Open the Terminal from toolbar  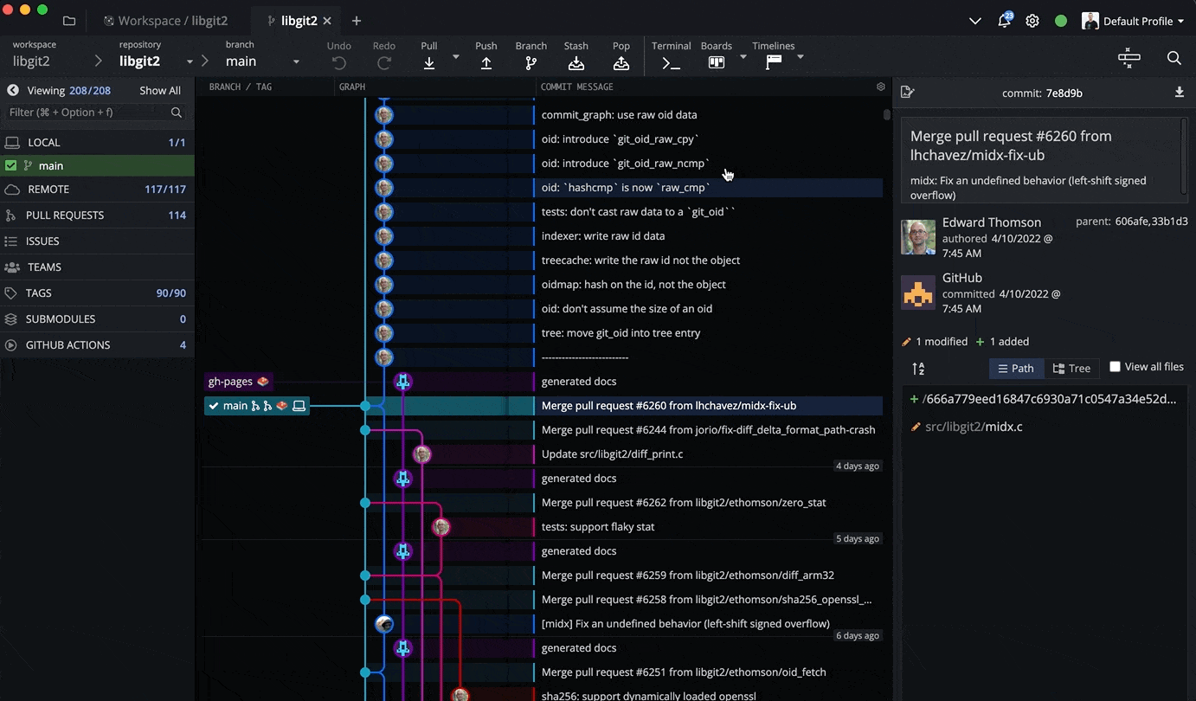[671, 62]
